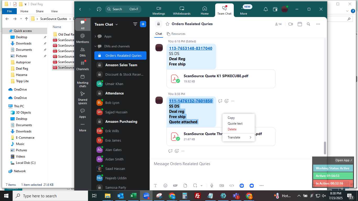Star the Orders Realated Quries channel
Viewport: 358px width, 201px height.
167,24
